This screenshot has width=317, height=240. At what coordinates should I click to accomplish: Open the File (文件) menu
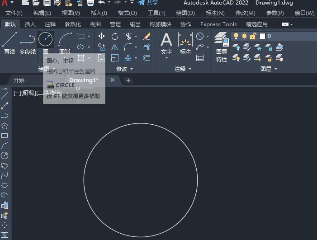[x=14, y=13]
